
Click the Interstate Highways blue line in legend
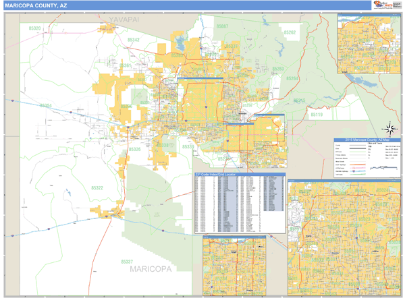(358, 171)
